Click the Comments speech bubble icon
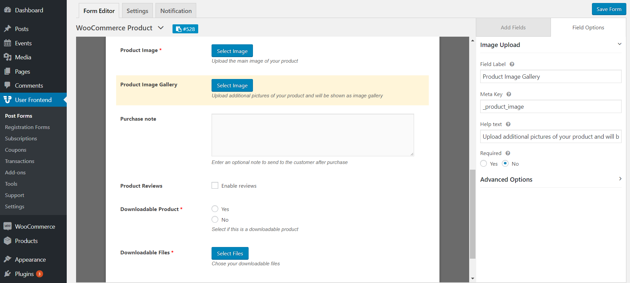630x283 pixels. 7,85
